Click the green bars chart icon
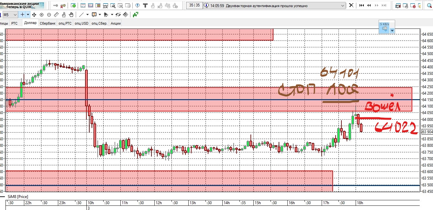Viewport: 433px width, 210px height. [135, 15]
